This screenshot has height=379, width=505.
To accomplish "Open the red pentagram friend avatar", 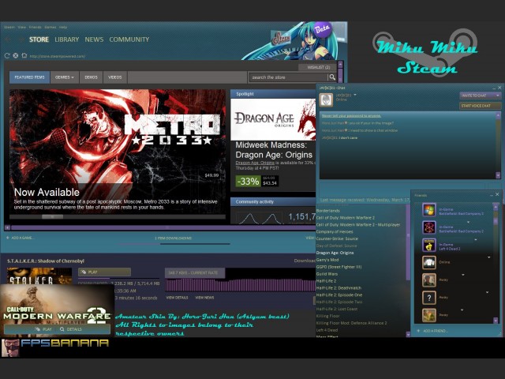I will point(429,228).
